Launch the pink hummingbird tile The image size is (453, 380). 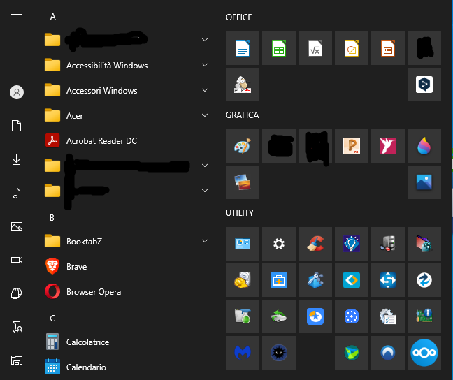(x=388, y=146)
